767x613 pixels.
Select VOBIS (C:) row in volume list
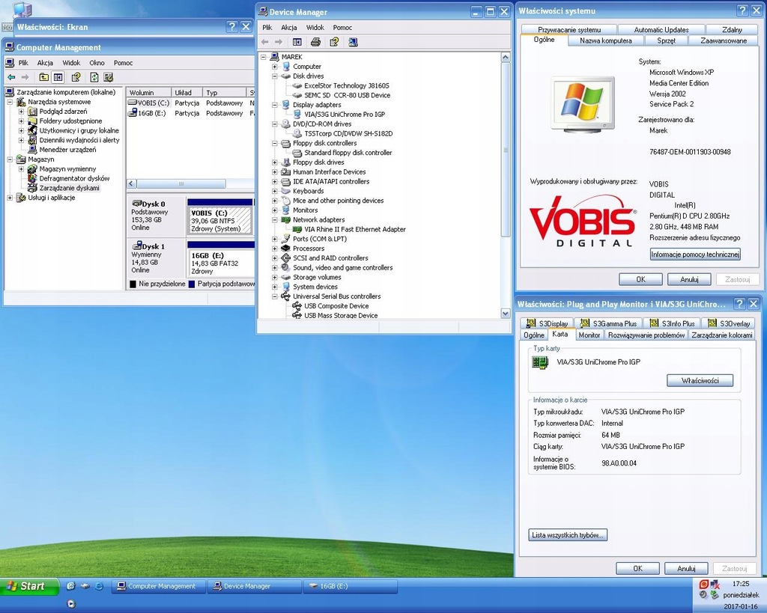click(x=191, y=103)
